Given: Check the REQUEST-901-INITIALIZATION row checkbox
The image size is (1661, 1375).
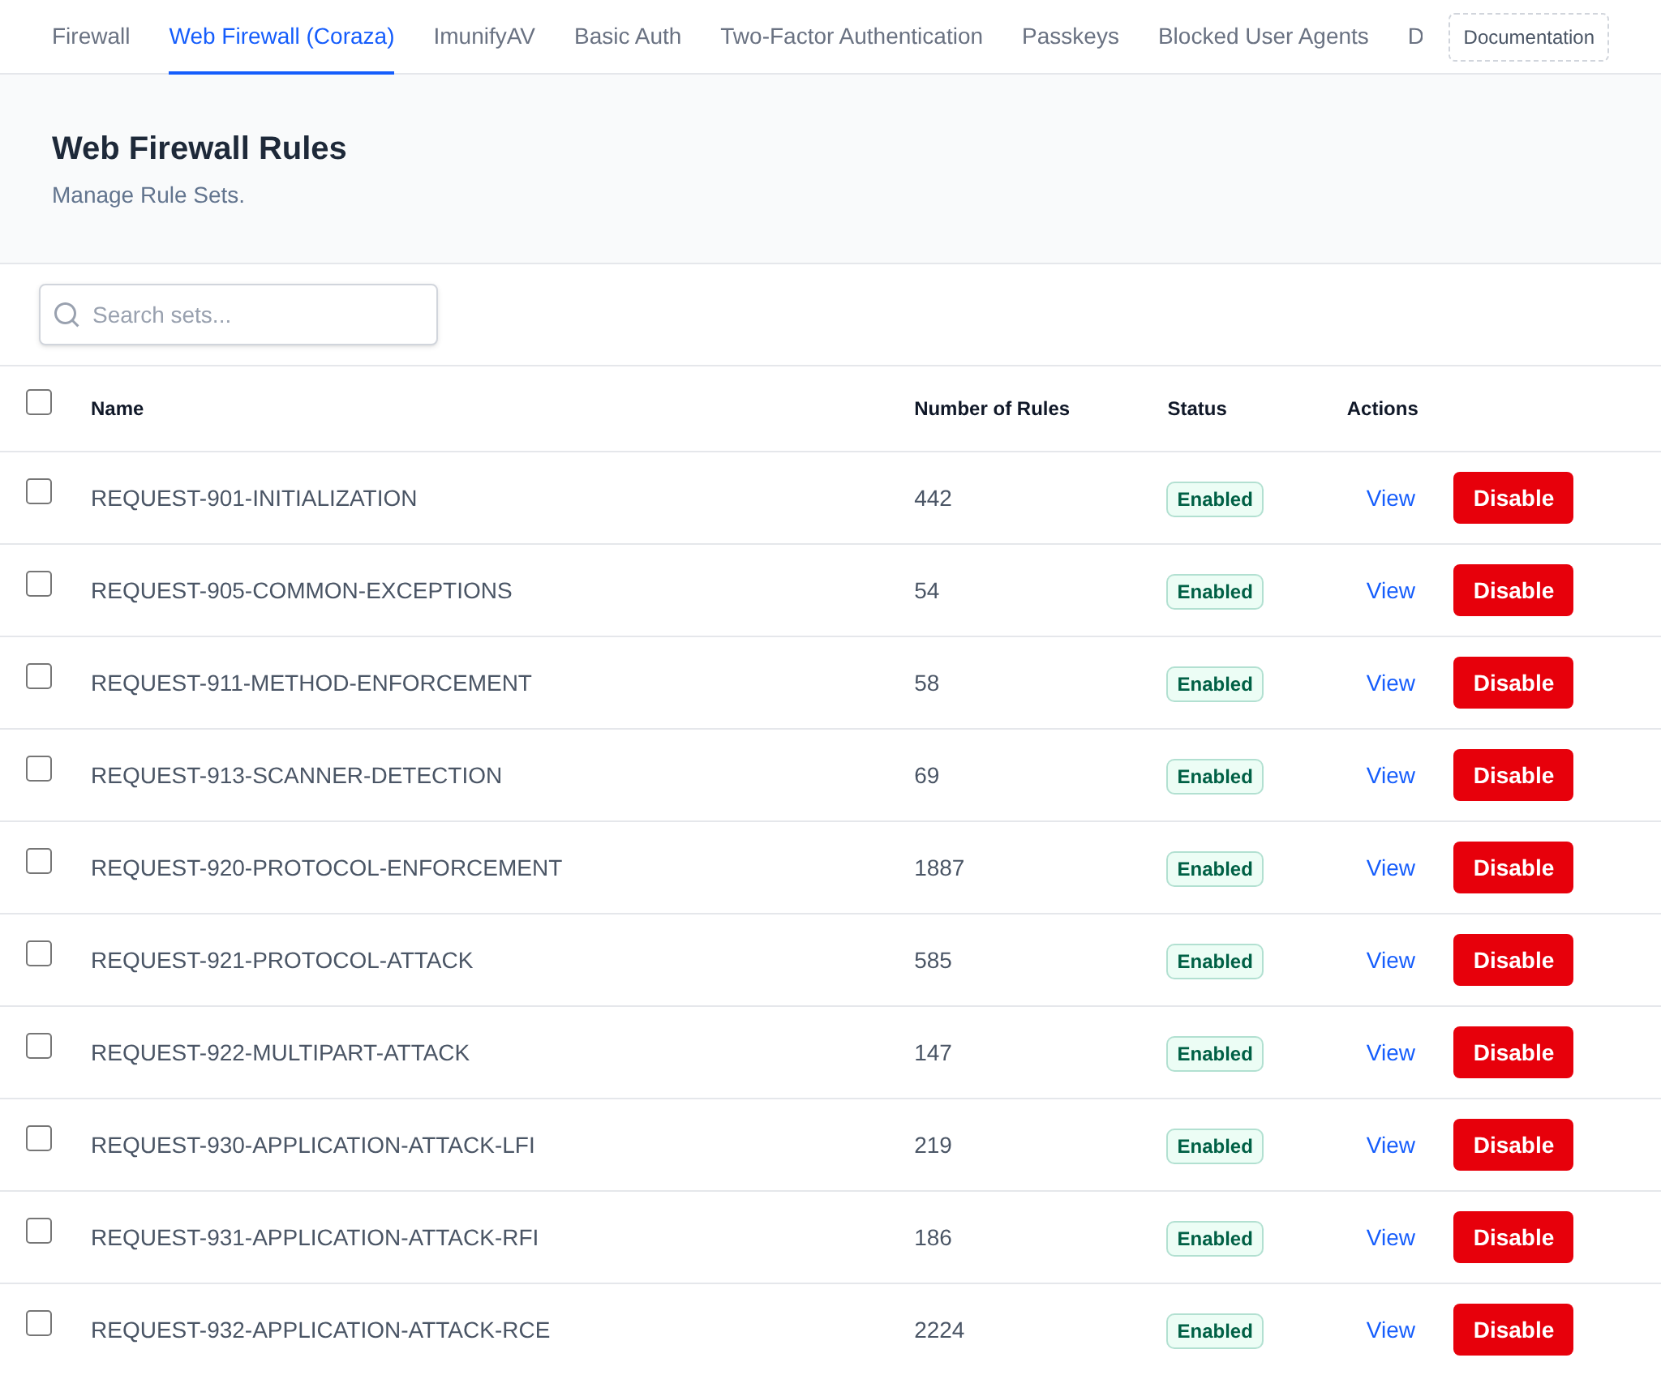Looking at the screenshot, I should point(39,491).
